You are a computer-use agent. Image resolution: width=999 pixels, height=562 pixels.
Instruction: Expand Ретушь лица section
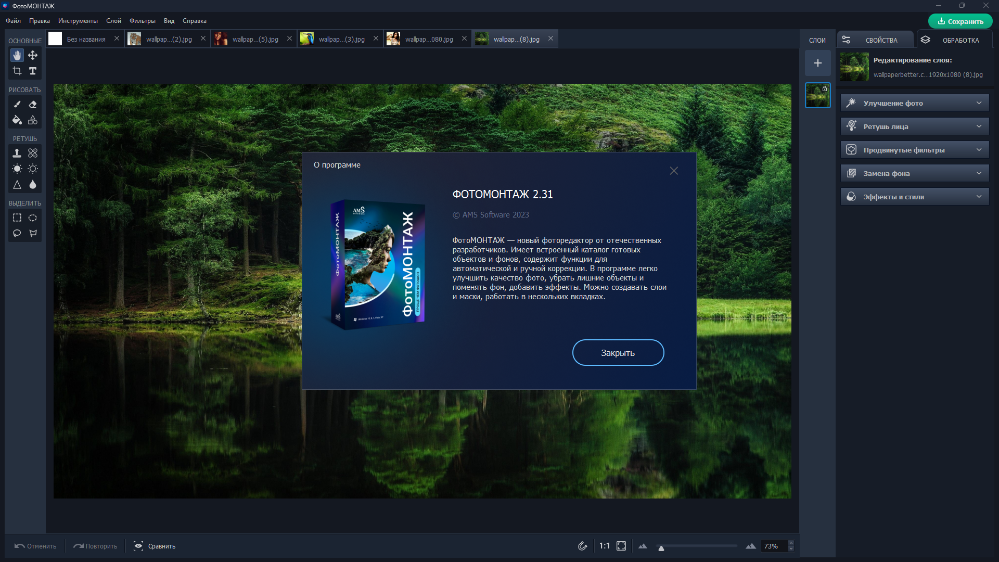915,126
